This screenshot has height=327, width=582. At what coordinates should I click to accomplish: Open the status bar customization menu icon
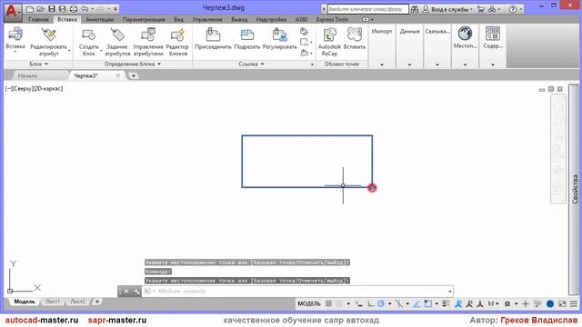(x=574, y=303)
